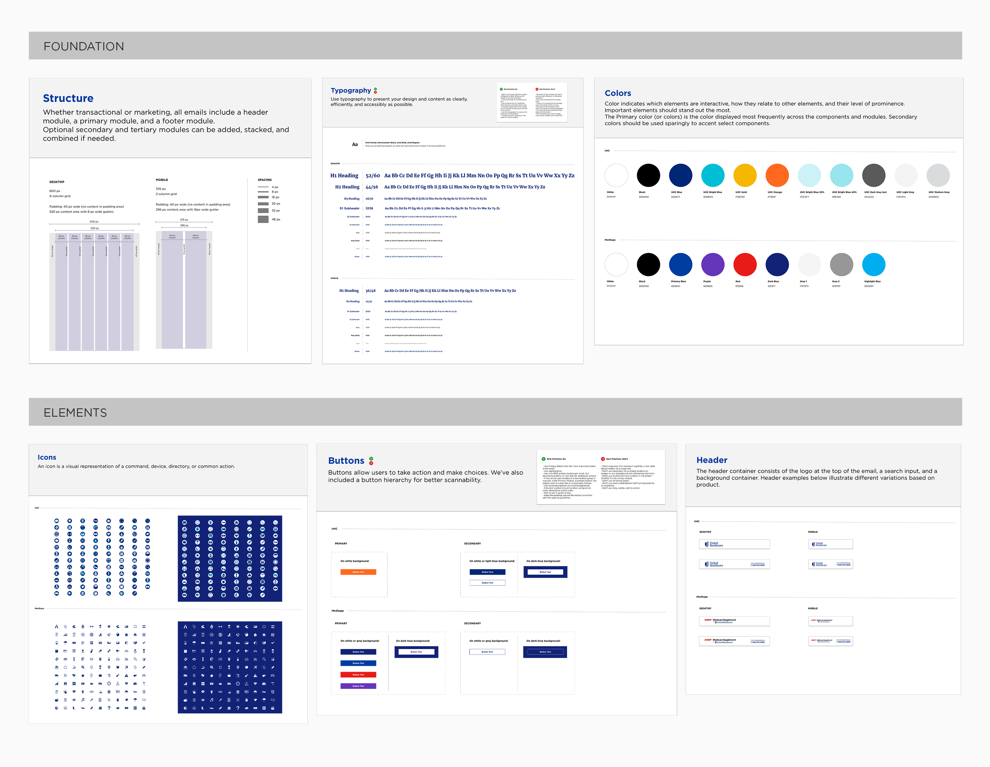Click the folder icon in UHC light icon grid

point(83,574)
